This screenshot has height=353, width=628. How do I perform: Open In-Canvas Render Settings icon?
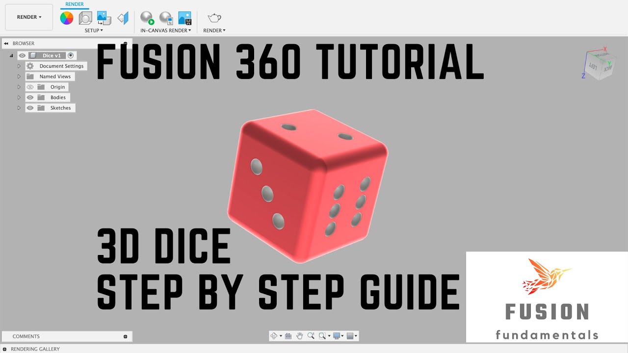(x=166, y=18)
